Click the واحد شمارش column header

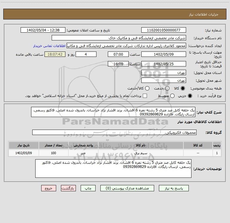pyautogui.click(x=83, y=145)
